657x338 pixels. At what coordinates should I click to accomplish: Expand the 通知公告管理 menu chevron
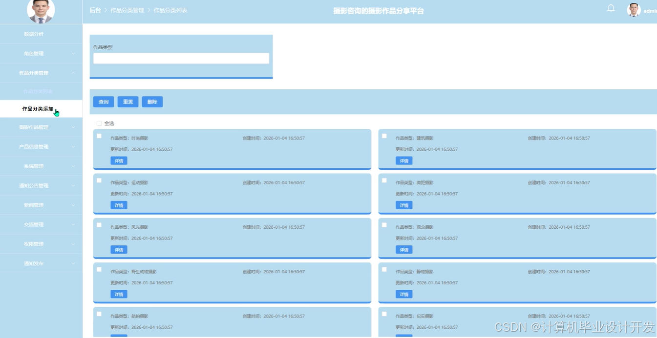[x=73, y=186]
